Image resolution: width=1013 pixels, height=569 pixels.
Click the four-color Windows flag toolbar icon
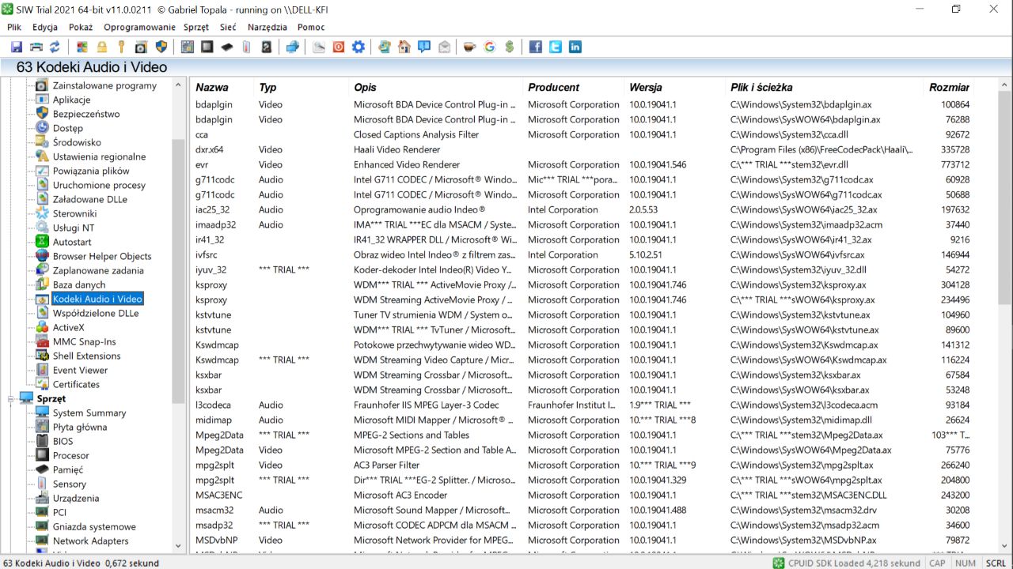point(82,47)
